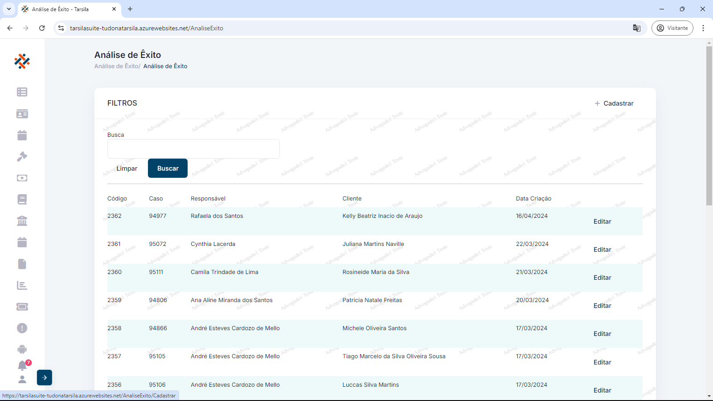Click the Análise de Êxito breadcrumb parent link
The image size is (713, 401).
pos(117,66)
